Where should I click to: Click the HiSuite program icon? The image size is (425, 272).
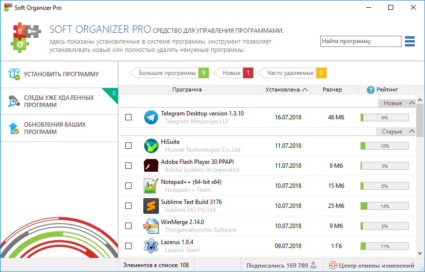tap(151, 146)
